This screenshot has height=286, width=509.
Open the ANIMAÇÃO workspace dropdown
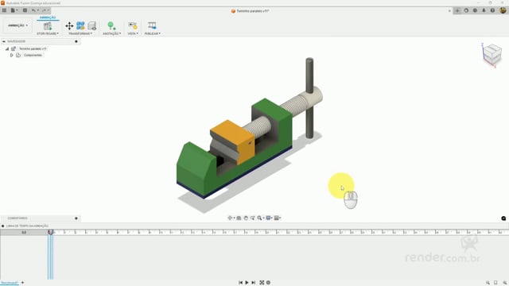coord(17,25)
